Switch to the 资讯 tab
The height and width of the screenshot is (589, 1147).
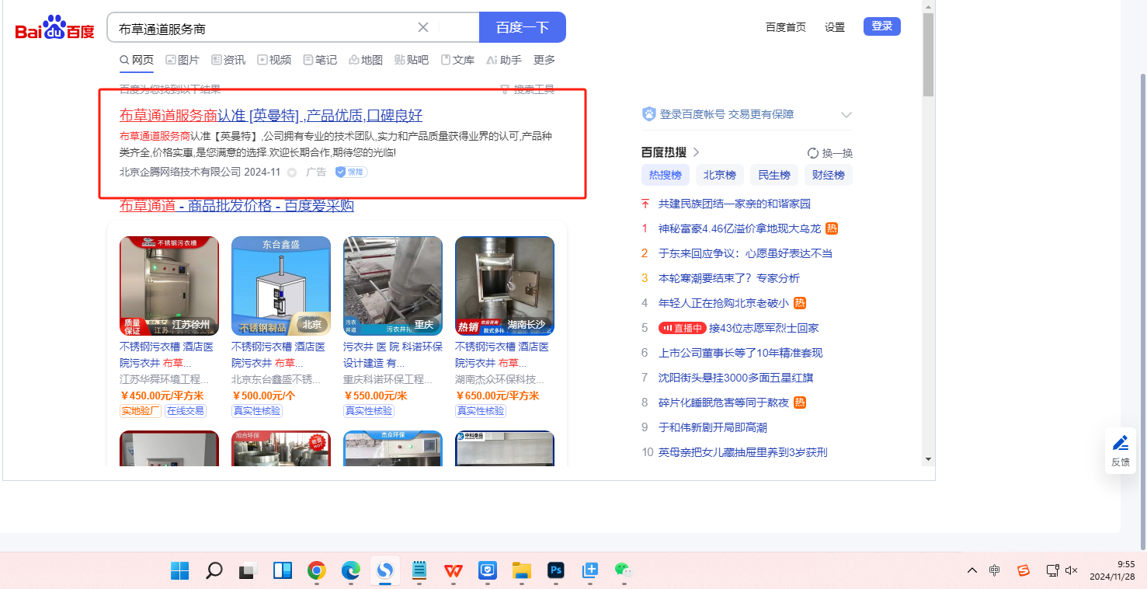click(228, 60)
